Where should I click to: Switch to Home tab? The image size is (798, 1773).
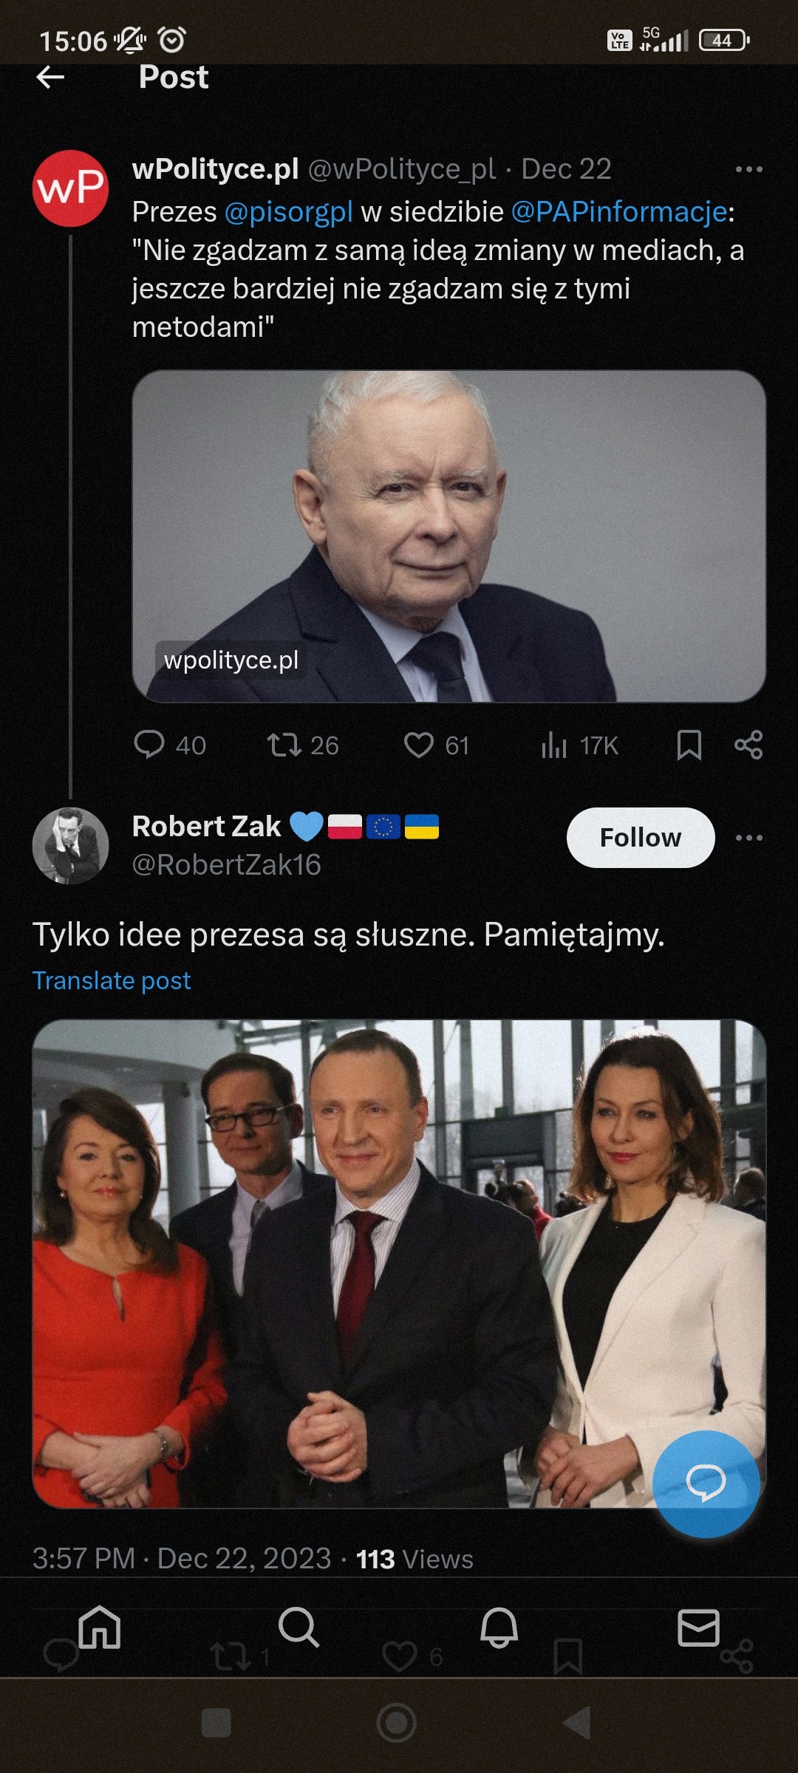pyautogui.click(x=100, y=1627)
